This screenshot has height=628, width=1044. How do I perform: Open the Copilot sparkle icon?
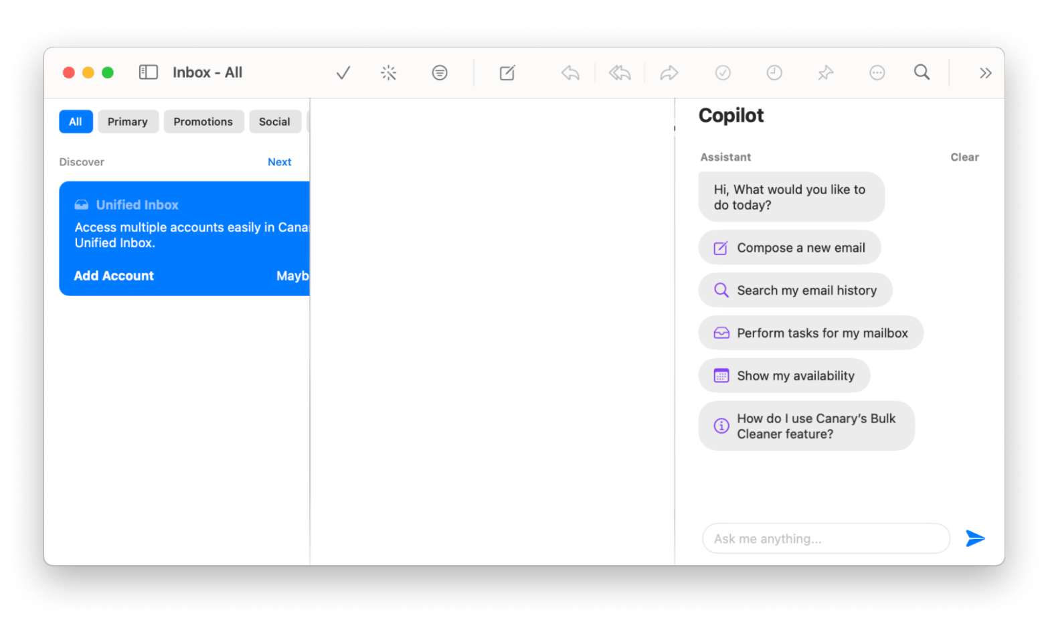(x=389, y=73)
